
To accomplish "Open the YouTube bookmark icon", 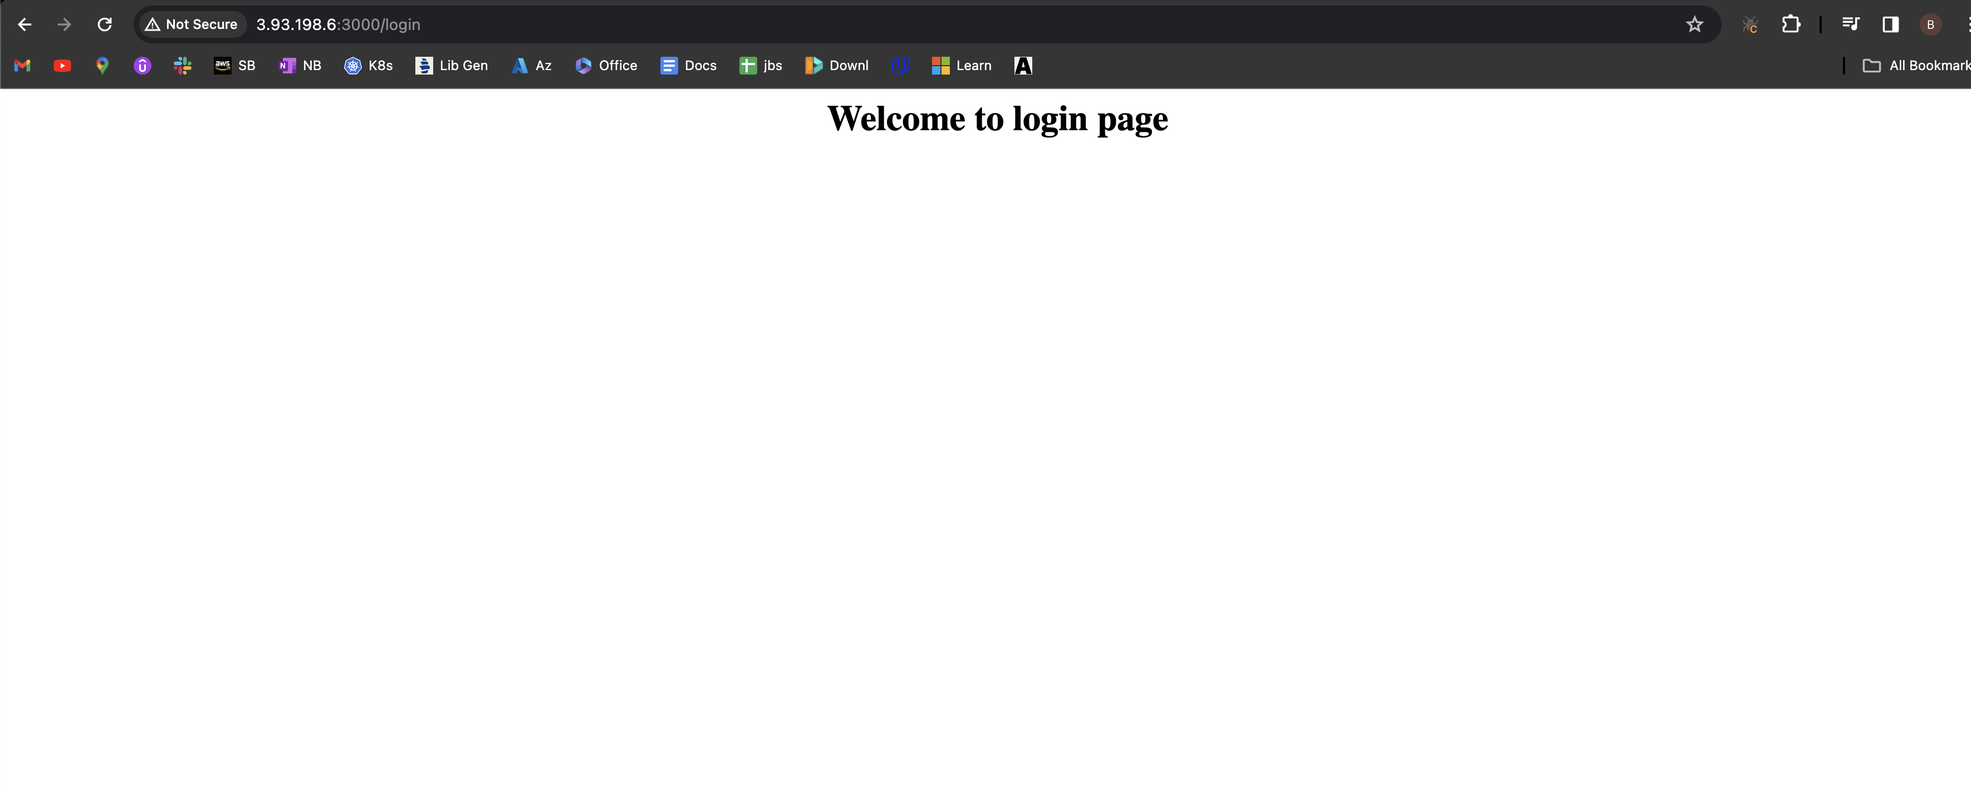I will tap(62, 66).
